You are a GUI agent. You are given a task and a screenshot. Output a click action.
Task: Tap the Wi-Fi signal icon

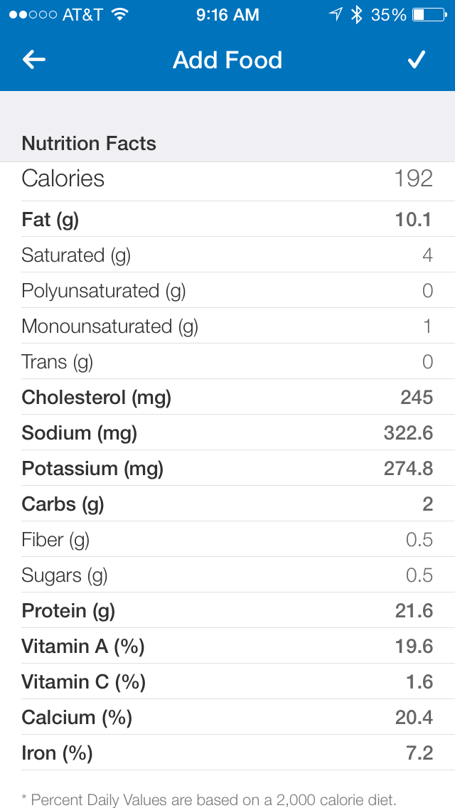[120, 15]
